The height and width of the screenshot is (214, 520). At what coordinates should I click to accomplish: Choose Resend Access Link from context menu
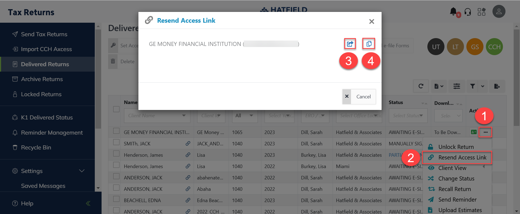(x=462, y=158)
